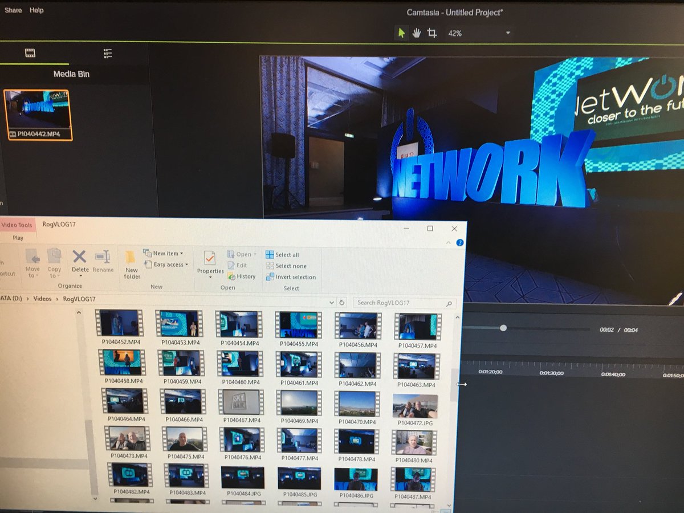Viewport: 684px width, 513px height.
Task: Select file P1040452.MP4
Action: pos(119,328)
